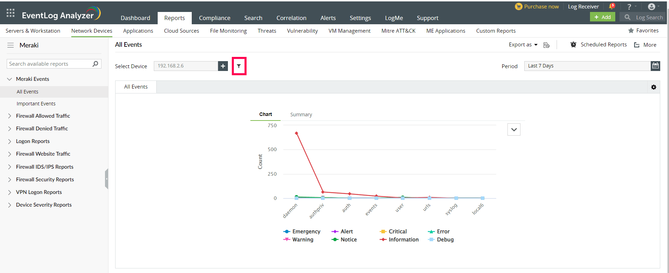Open the chart options chevron dropdown

tap(514, 130)
